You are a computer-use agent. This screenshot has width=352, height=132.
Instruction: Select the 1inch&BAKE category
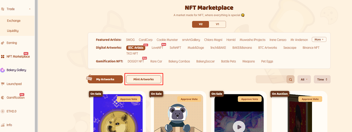coord(218,48)
